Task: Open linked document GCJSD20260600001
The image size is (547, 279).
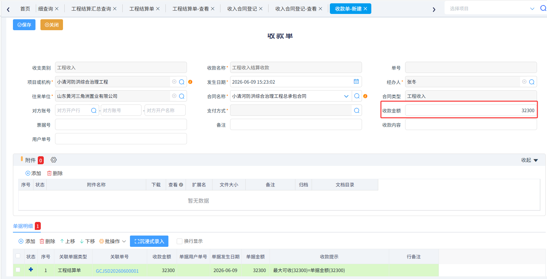Action: click(x=117, y=271)
